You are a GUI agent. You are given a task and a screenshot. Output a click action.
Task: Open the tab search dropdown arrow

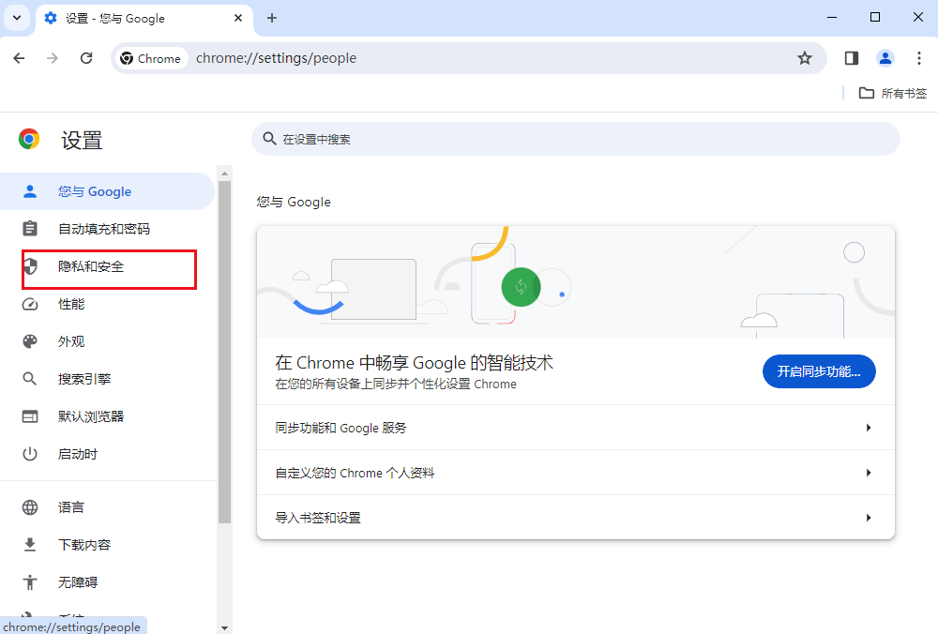tap(17, 18)
